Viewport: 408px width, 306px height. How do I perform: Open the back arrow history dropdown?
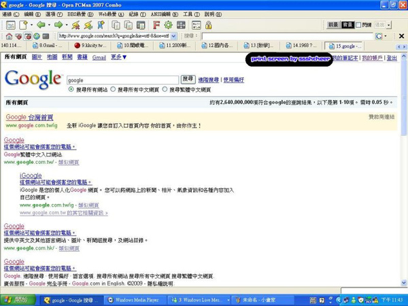click(49, 25)
